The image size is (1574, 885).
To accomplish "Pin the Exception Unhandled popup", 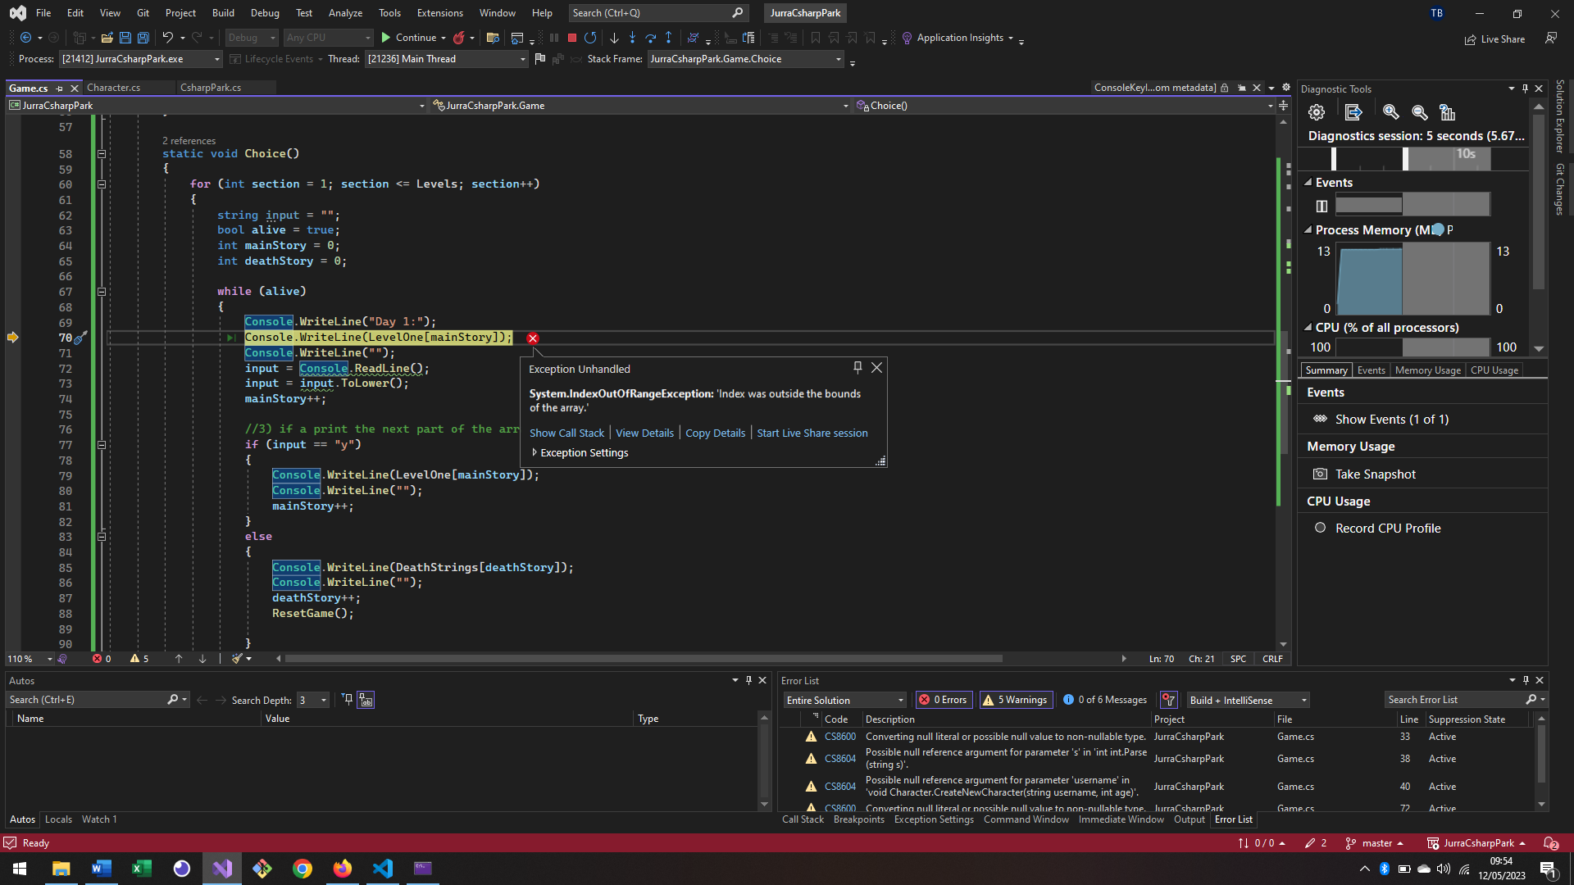I will (858, 368).
